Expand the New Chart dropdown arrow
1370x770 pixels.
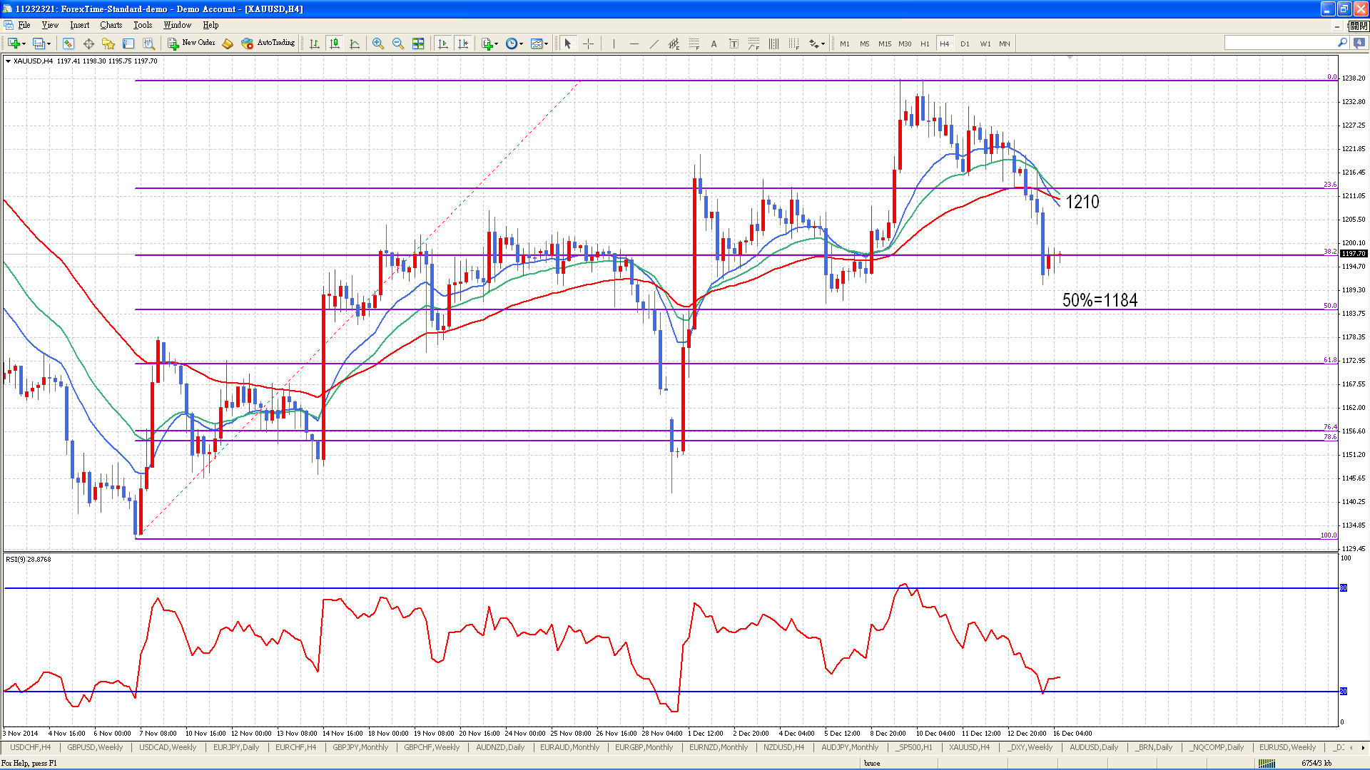tap(24, 43)
